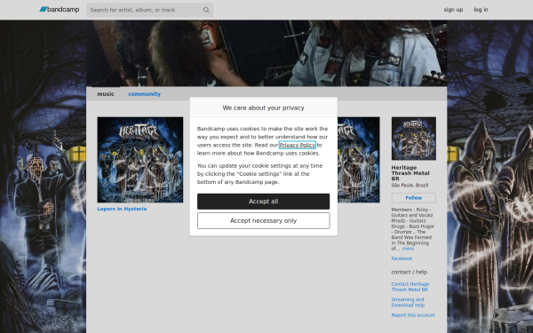Focus the artist, album, or track search field
The image size is (533, 333).
tap(149, 10)
